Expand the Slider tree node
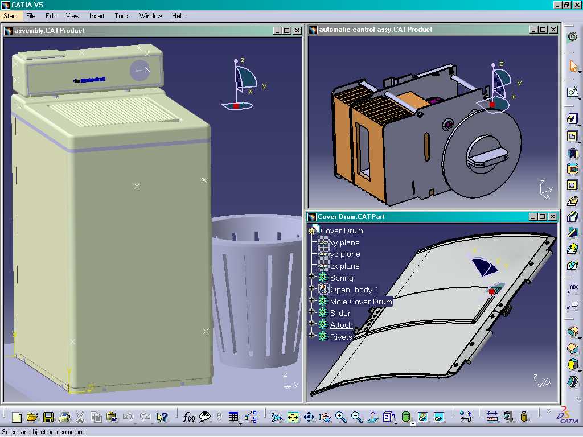 pos(311,312)
